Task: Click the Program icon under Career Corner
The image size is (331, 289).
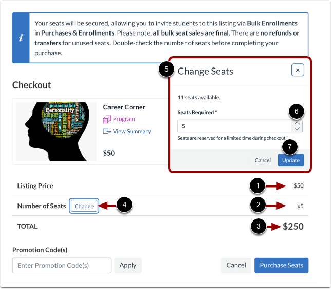Action: (x=107, y=119)
